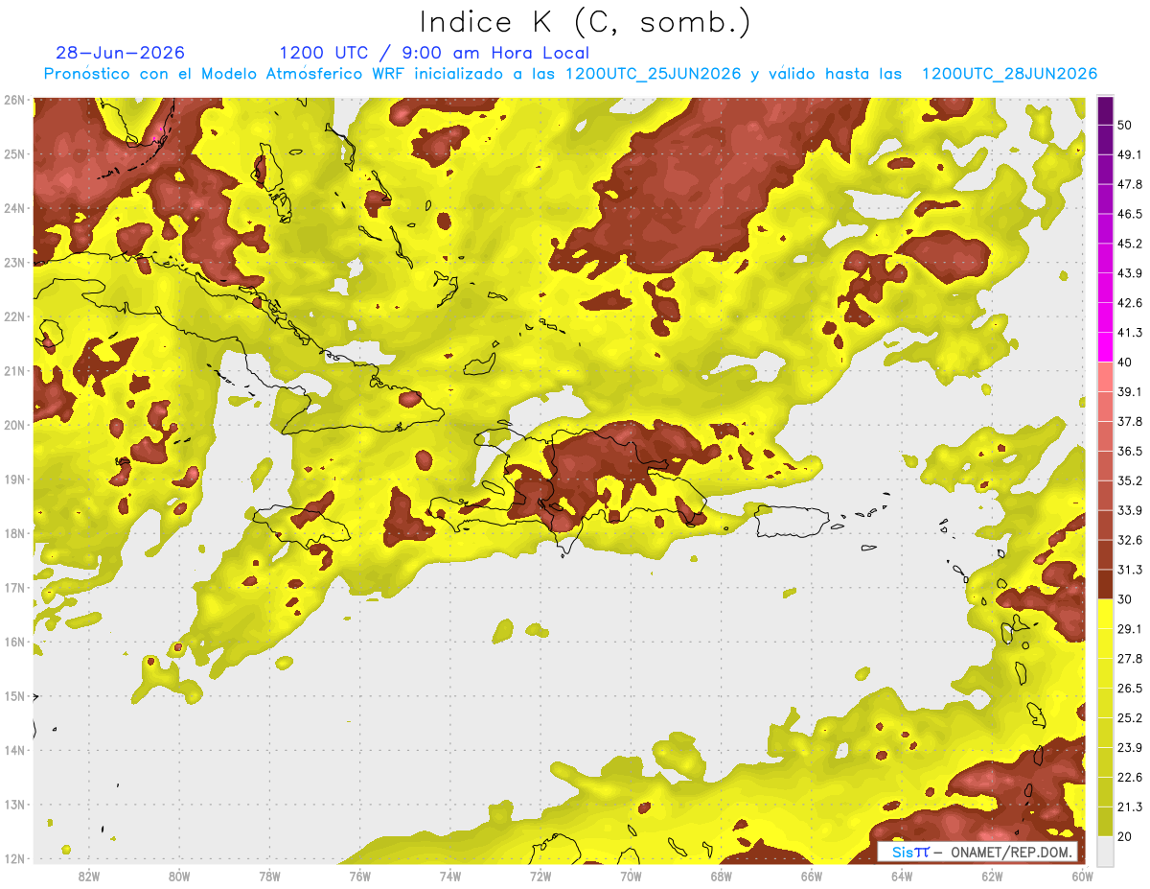Screen dimensions: 1150x889
Task: Click the '72W' longitude label
Action: pyautogui.click(x=540, y=877)
